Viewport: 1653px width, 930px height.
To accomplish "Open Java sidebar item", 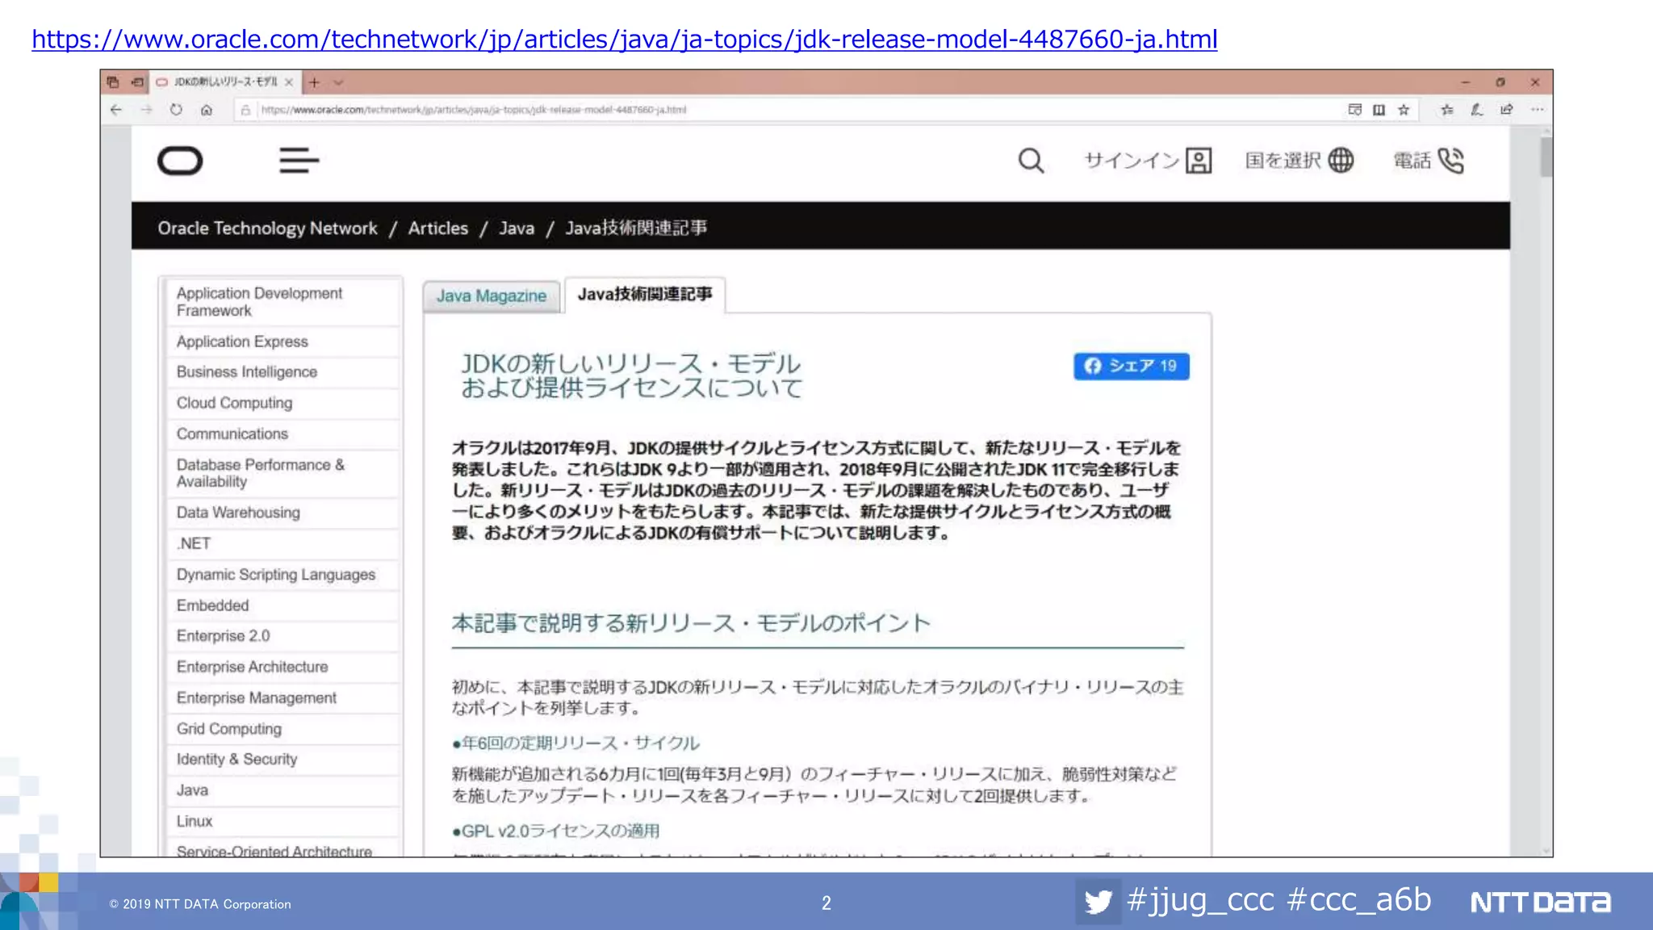I will coord(282,790).
